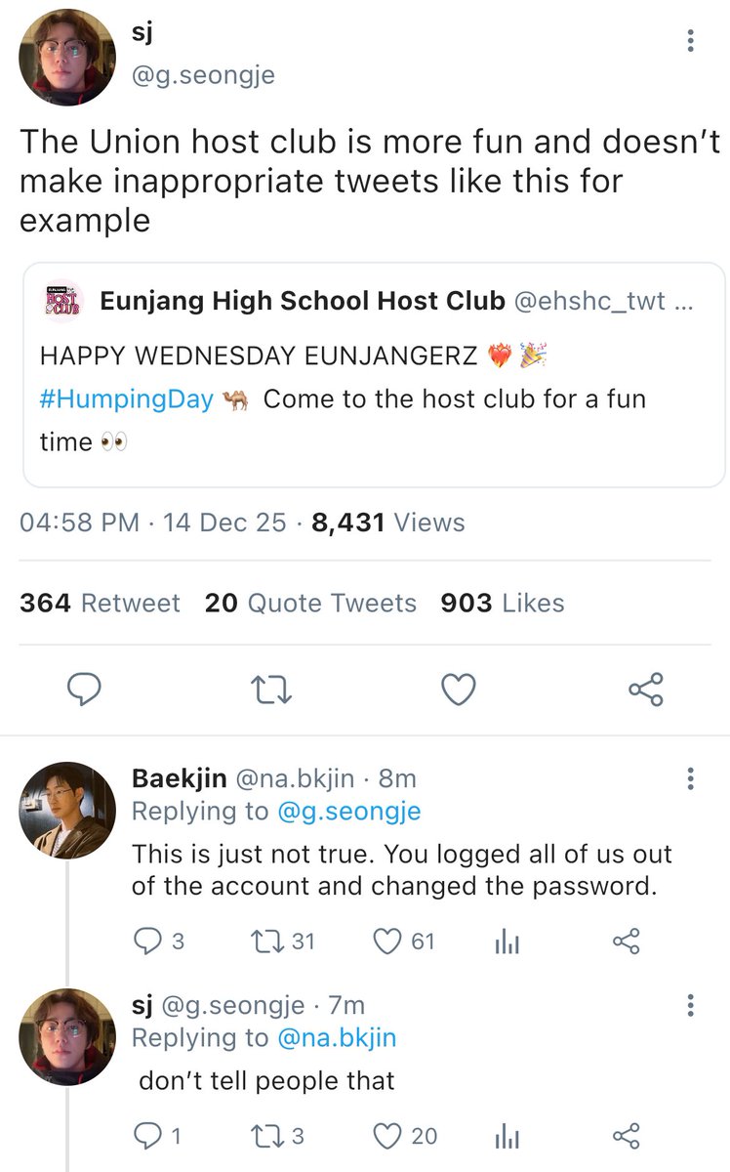Retweet Baekjin's reply with 31 retweets
This screenshot has width=730, height=1172.
pyautogui.click(x=283, y=942)
